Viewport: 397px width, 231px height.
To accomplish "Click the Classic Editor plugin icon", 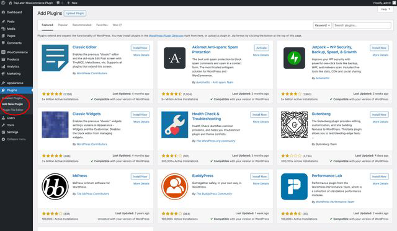I will coord(55,58).
